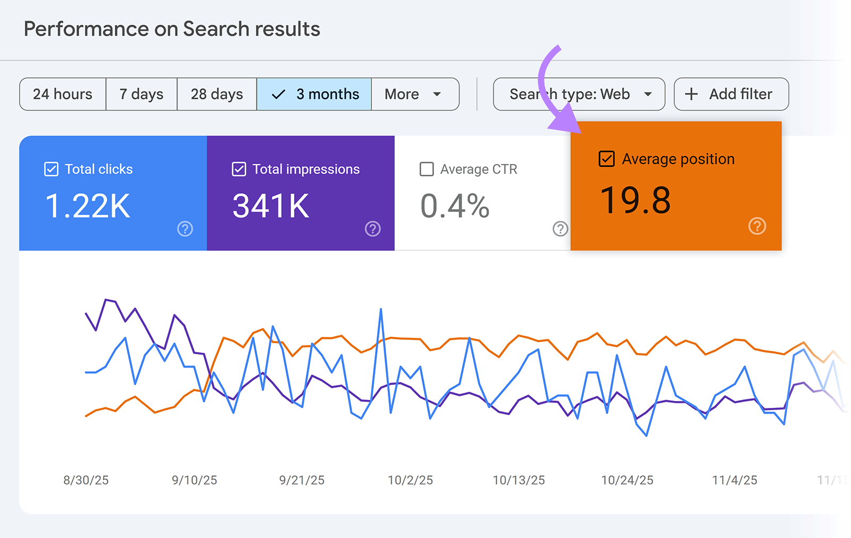
Task: Click the 10/2/25 date label on chart axis
Action: [x=411, y=480]
